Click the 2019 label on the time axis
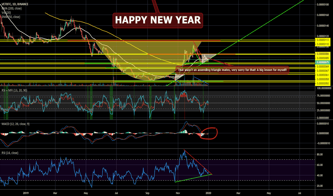Screen dimensions: 333x196 point(26,193)
